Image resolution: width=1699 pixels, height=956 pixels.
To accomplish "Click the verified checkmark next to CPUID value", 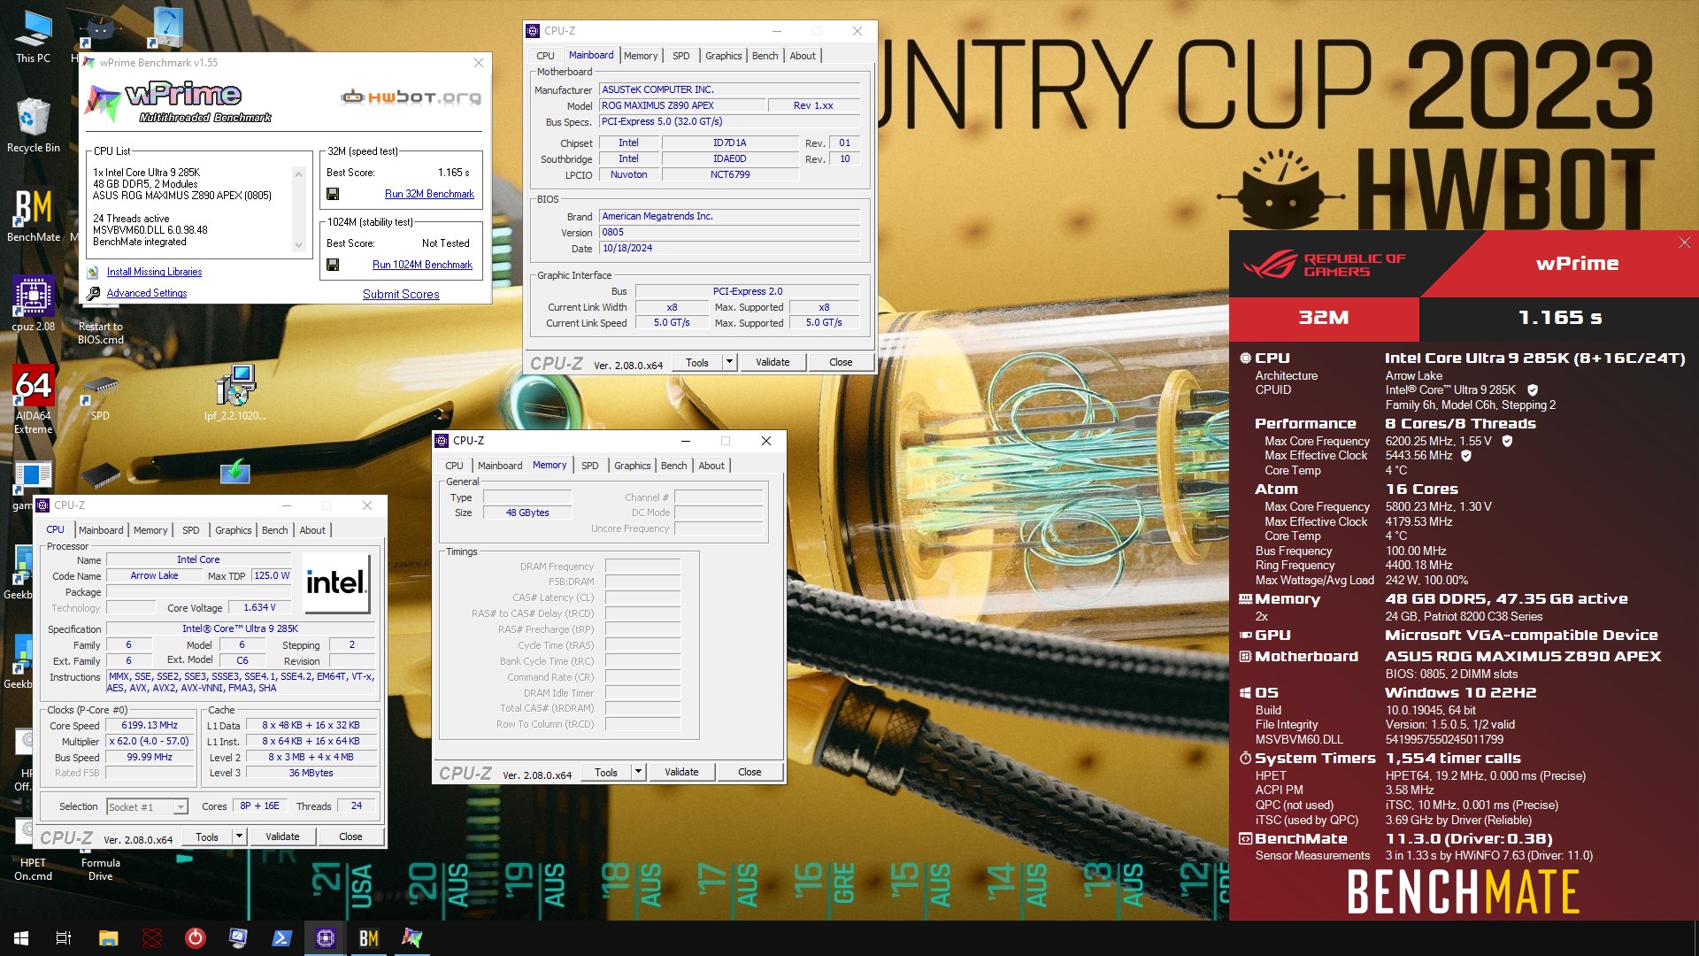I will pos(1533,390).
